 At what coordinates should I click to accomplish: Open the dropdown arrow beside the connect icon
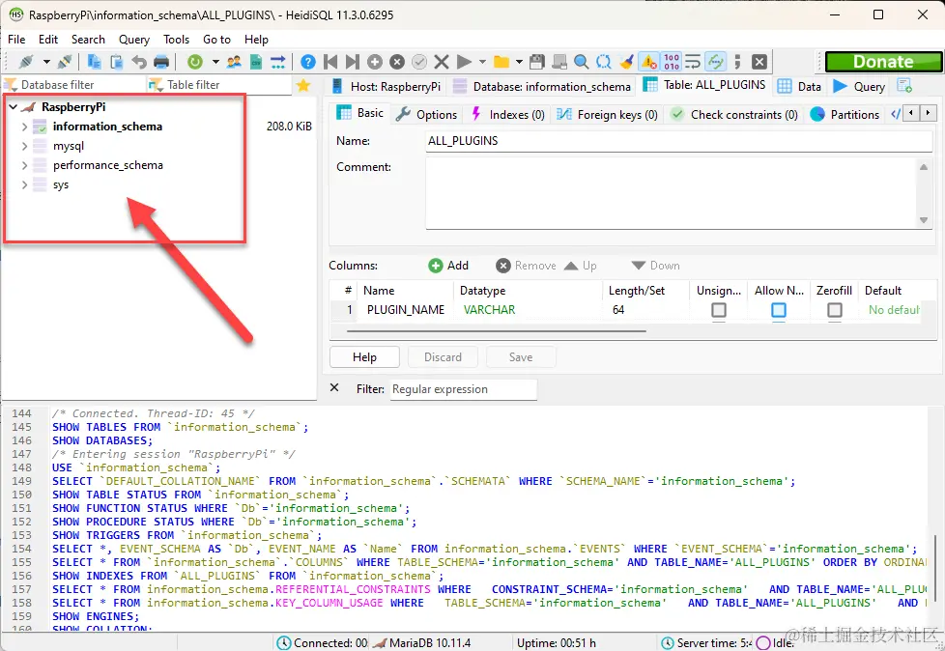(x=45, y=62)
